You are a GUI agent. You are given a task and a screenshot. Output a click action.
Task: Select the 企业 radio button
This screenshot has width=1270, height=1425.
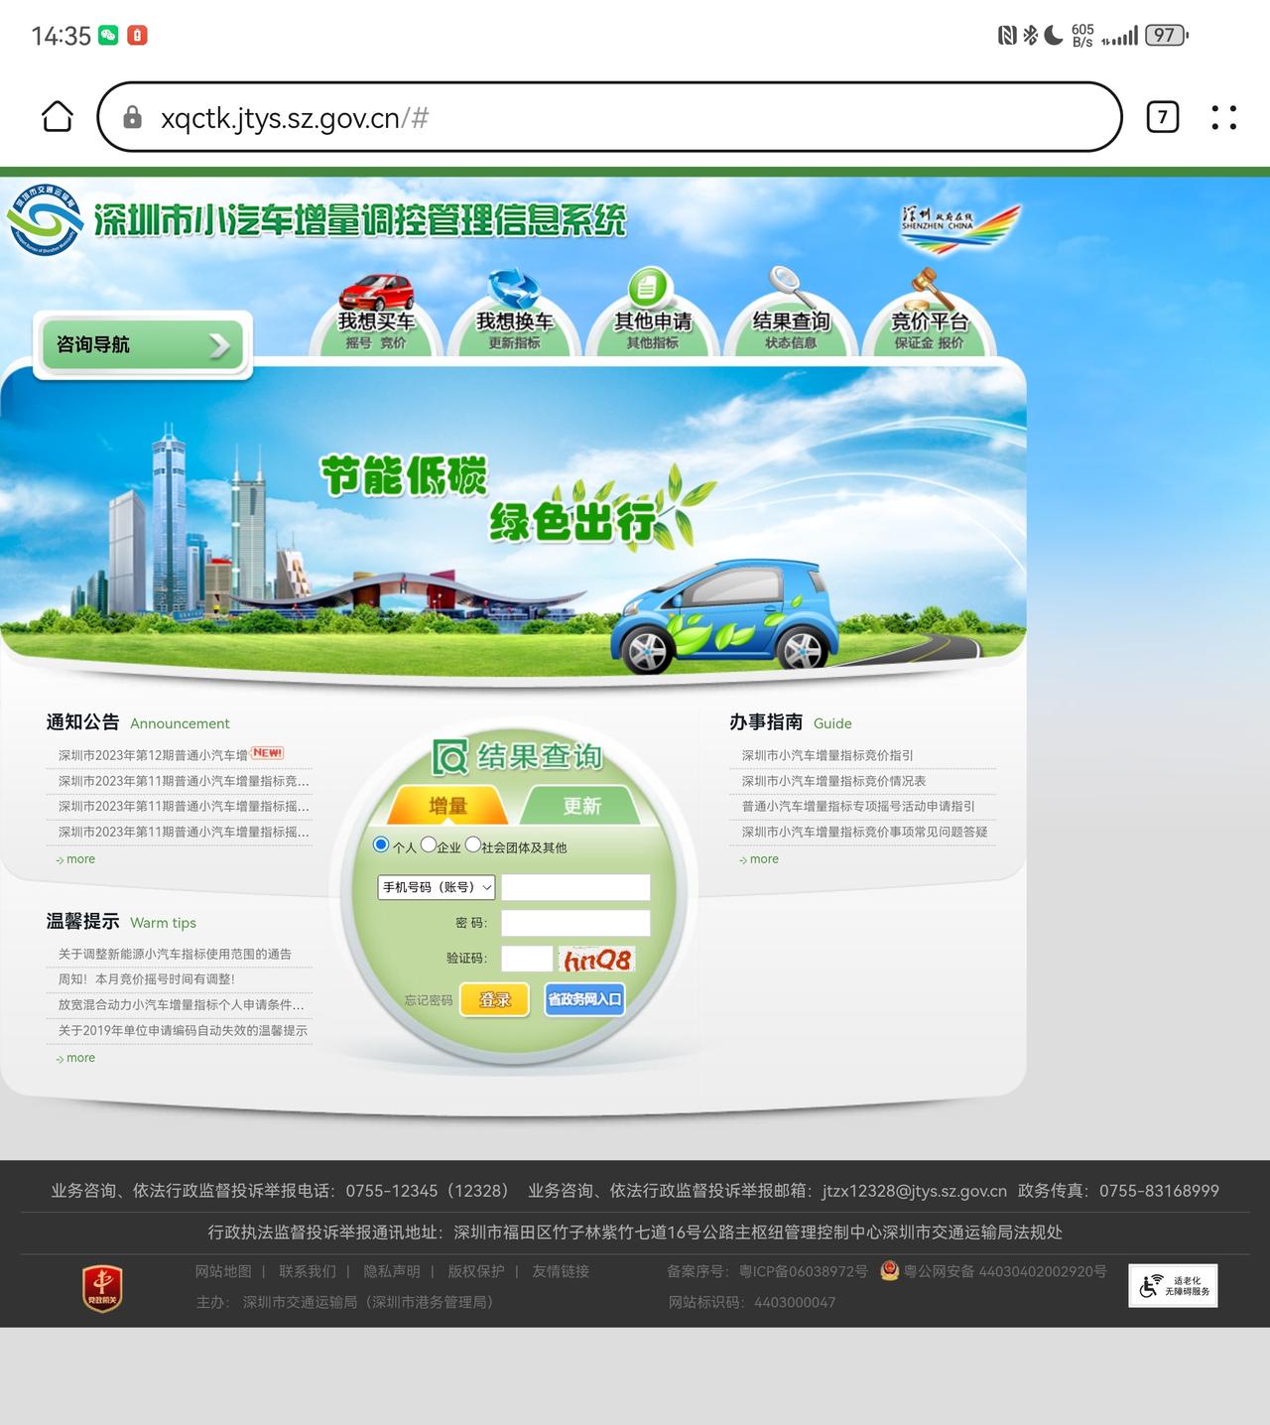tap(429, 844)
